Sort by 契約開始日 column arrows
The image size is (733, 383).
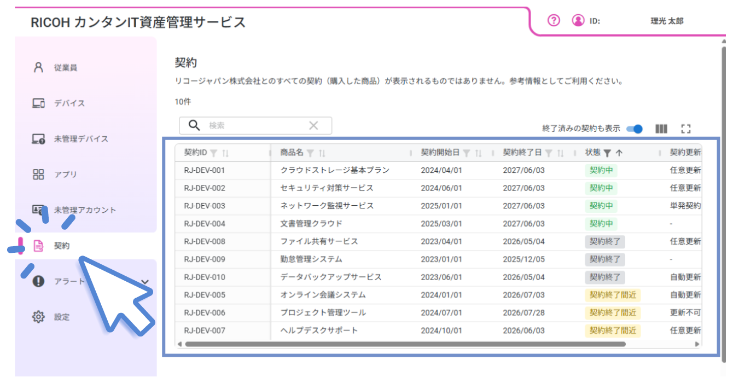[478, 153]
